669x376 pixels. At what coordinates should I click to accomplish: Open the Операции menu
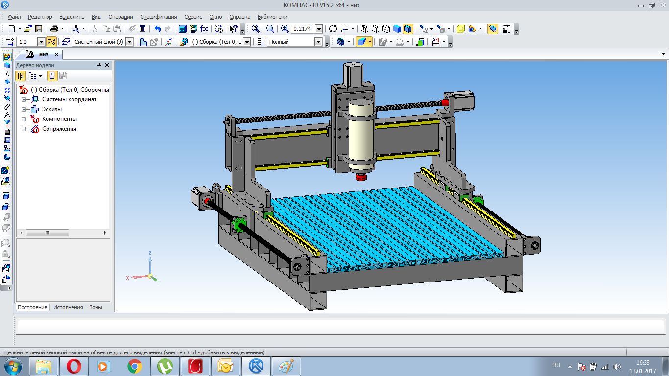point(120,17)
